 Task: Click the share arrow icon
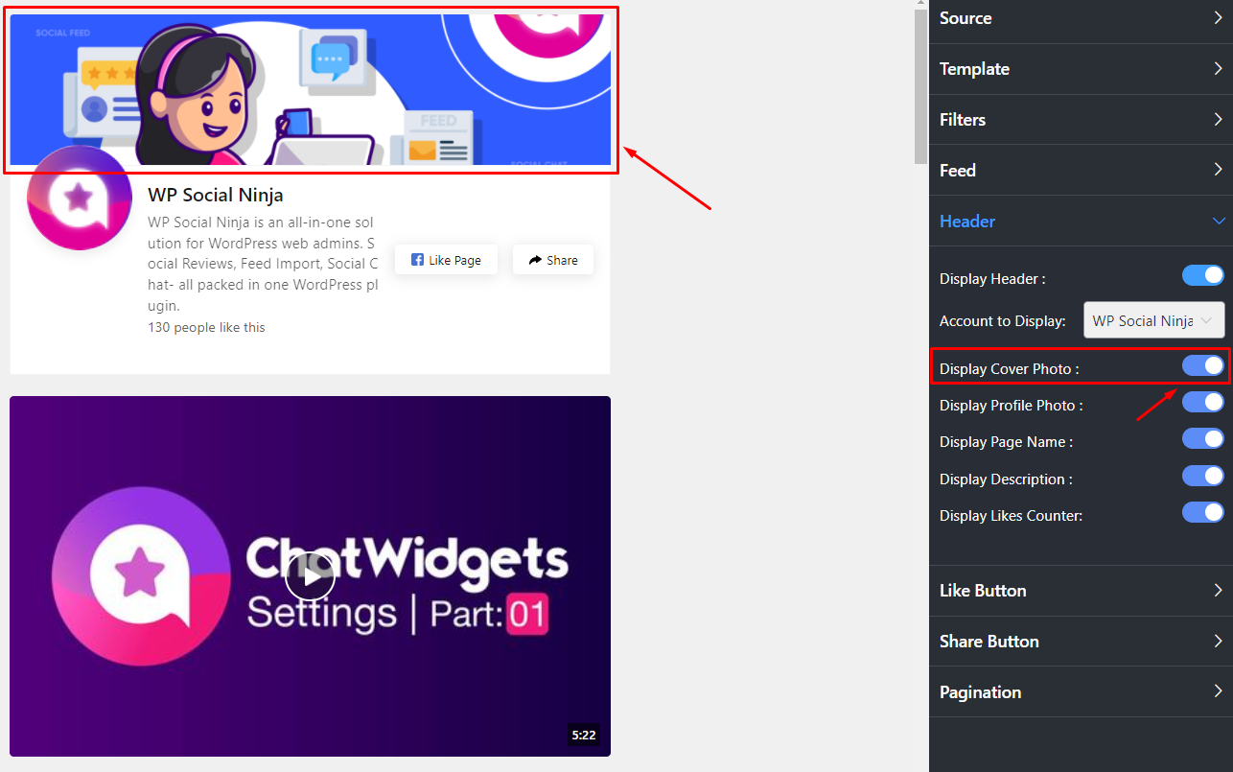(x=535, y=260)
